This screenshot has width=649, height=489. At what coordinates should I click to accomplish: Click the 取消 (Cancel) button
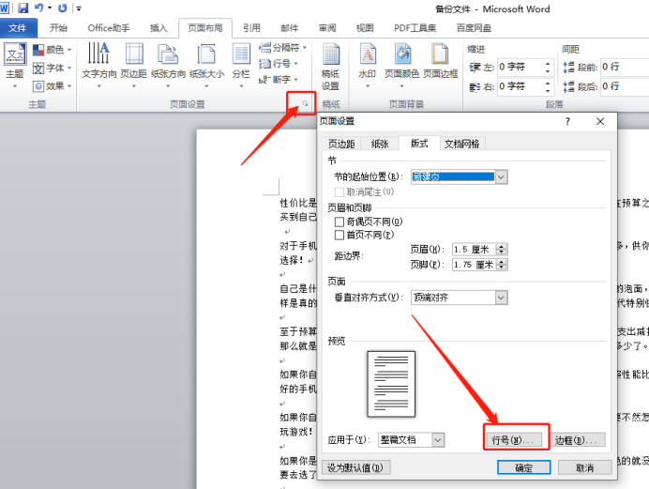[585, 468]
